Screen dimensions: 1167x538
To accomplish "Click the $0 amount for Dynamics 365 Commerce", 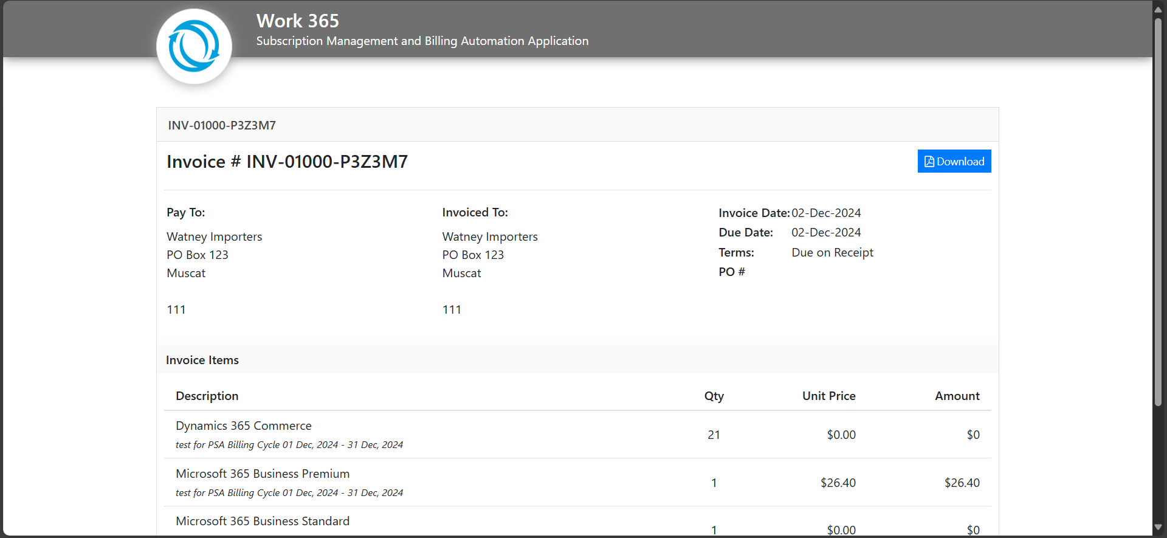I will tap(973, 435).
